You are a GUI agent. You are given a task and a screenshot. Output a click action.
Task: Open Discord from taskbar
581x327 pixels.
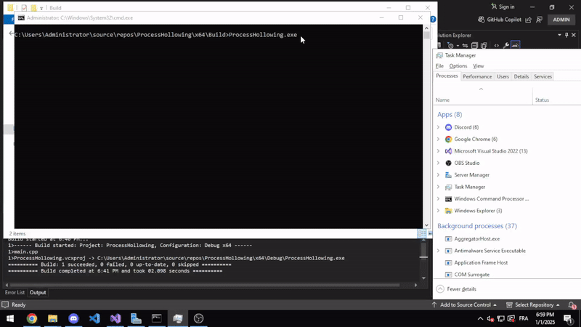click(73, 318)
